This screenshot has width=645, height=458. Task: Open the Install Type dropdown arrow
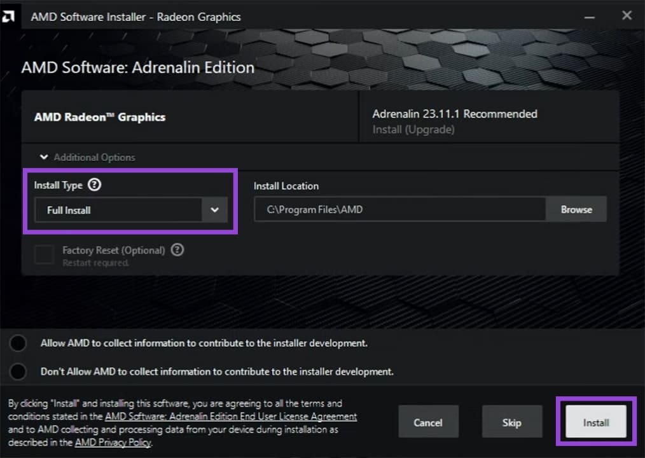pyautogui.click(x=215, y=210)
